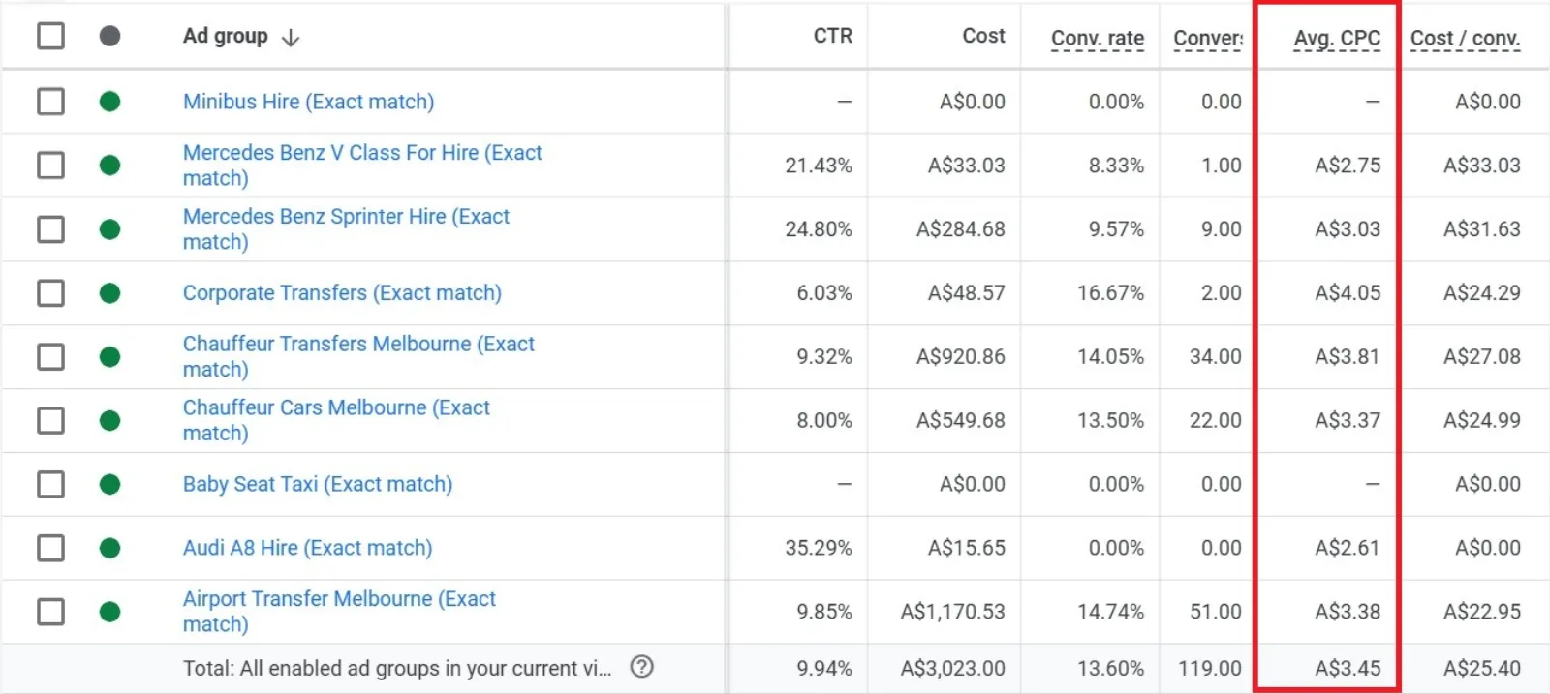The image size is (1550, 694).
Task: Check the Mercedes Benz Sprinter Hire checkbox
Action: coord(50,229)
